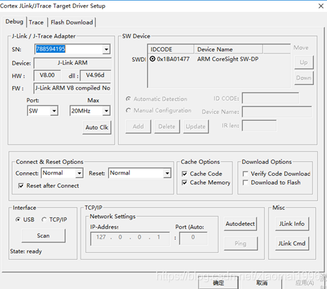Viewport: 327px width, 289px height.
Task: Open the Flash Download tab
Action: (x=72, y=22)
